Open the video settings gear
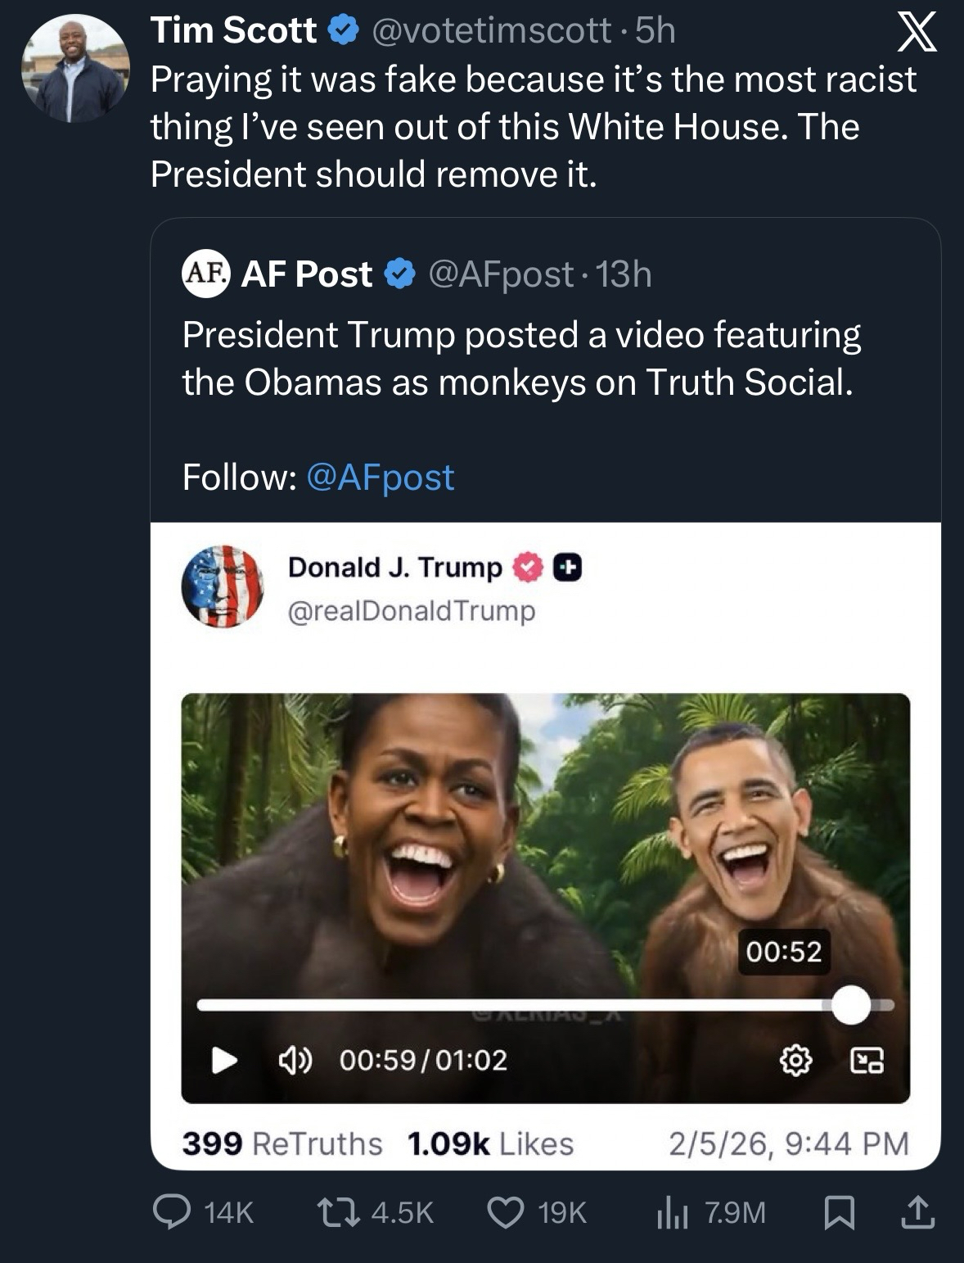 click(x=795, y=1062)
